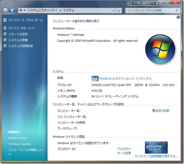Click the Windows logo orb image

coord(160,49)
